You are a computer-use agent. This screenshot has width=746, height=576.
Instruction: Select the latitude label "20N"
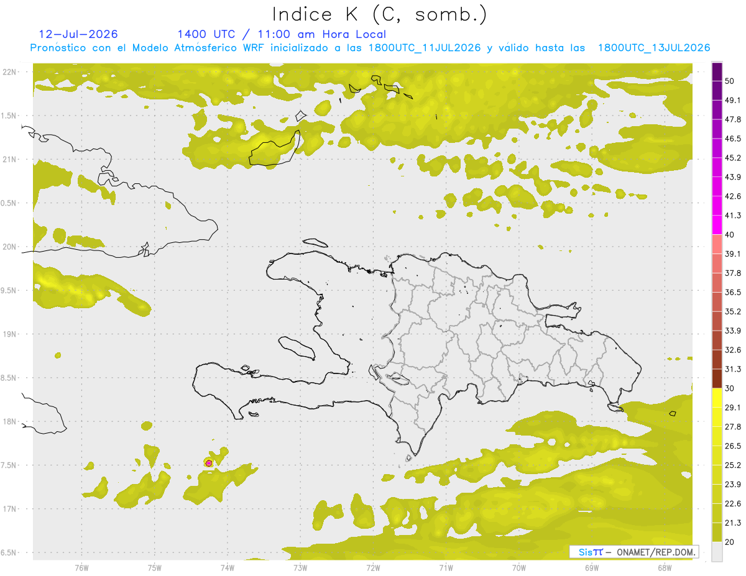(10, 247)
